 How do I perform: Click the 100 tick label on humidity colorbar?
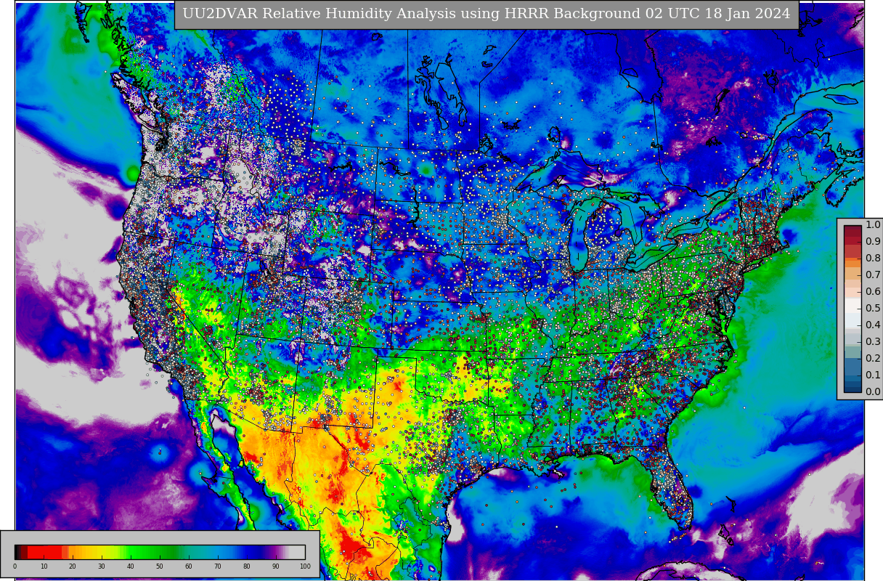(305, 566)
